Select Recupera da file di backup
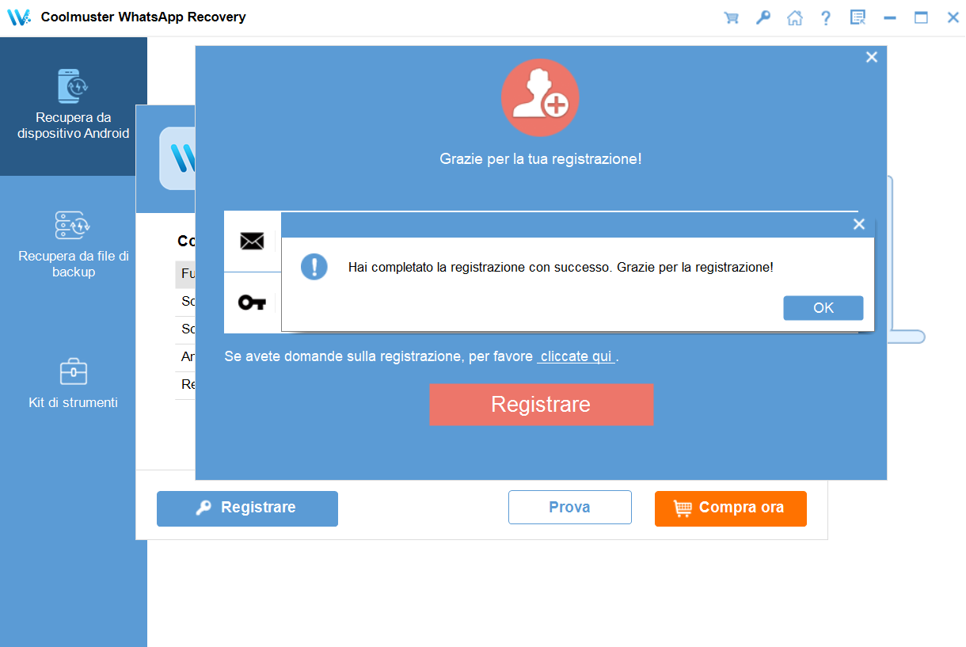Image resolution: width=966 pixels, height=647 pixels. [x=74, y=244]
